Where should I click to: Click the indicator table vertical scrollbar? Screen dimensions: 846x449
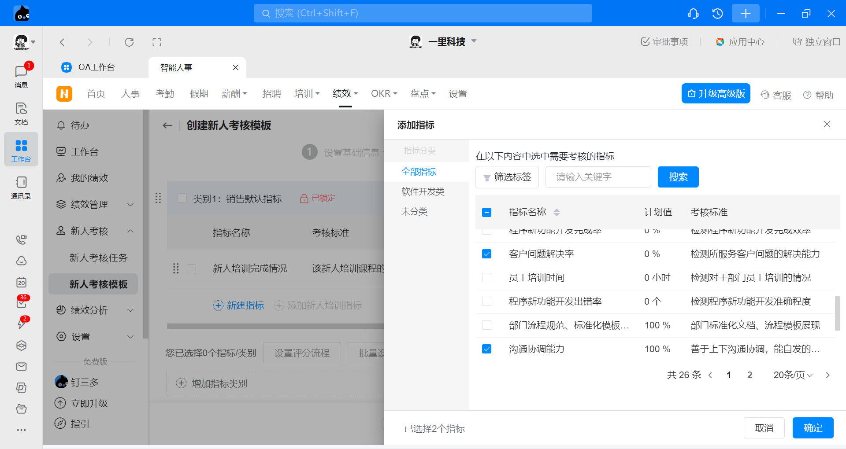(837, 313)
